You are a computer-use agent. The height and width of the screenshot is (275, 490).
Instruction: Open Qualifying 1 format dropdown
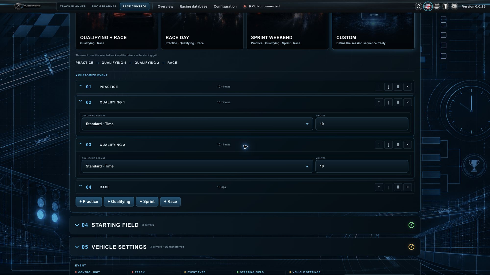pos(197,124)
